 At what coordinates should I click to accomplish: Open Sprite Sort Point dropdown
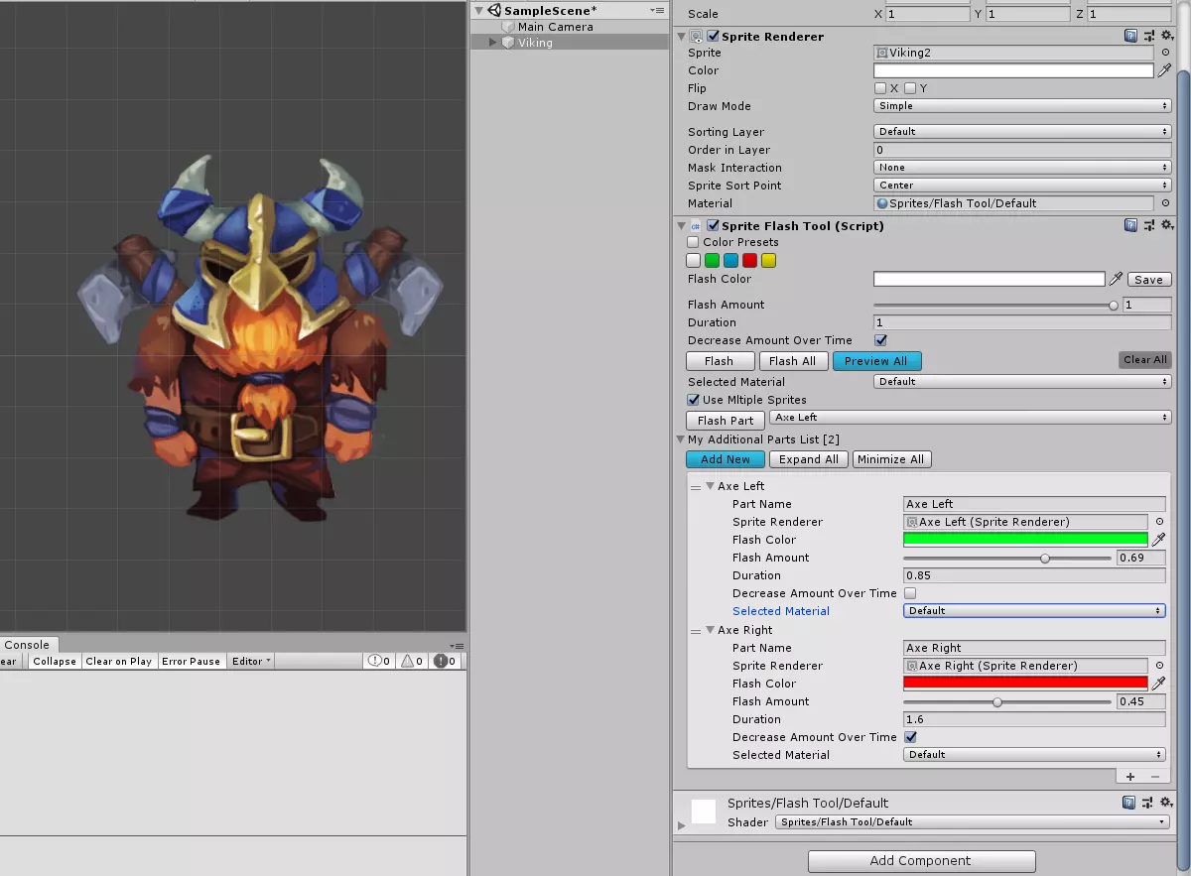pyautogui.click(x=1022, y=186)
